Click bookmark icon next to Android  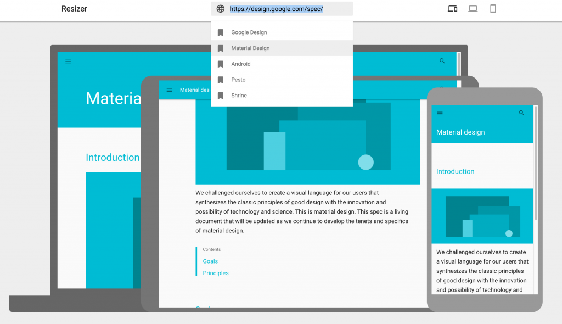coord(221,64)
